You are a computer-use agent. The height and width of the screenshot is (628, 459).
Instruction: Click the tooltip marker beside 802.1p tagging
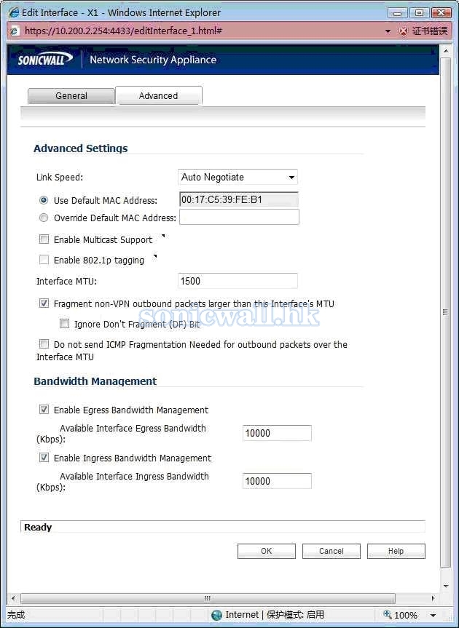pos(155,256)
